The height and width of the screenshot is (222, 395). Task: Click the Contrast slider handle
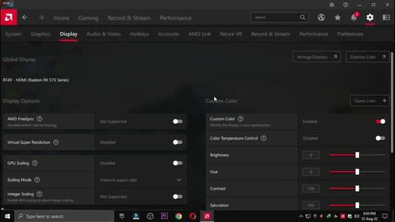pyautogui.click(x=357, y=189)
